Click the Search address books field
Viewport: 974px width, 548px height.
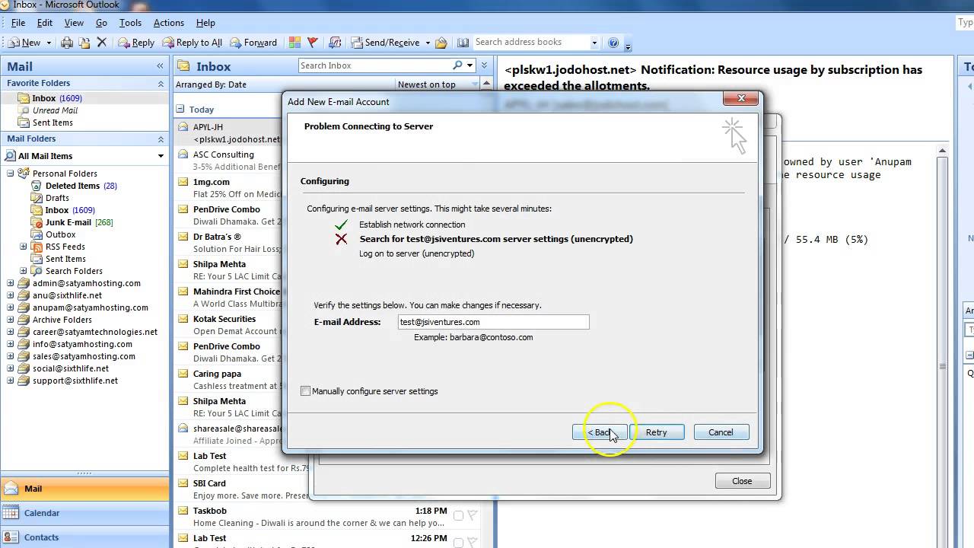530,43
